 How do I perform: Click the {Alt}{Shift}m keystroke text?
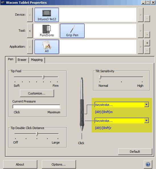coord(104,112)
